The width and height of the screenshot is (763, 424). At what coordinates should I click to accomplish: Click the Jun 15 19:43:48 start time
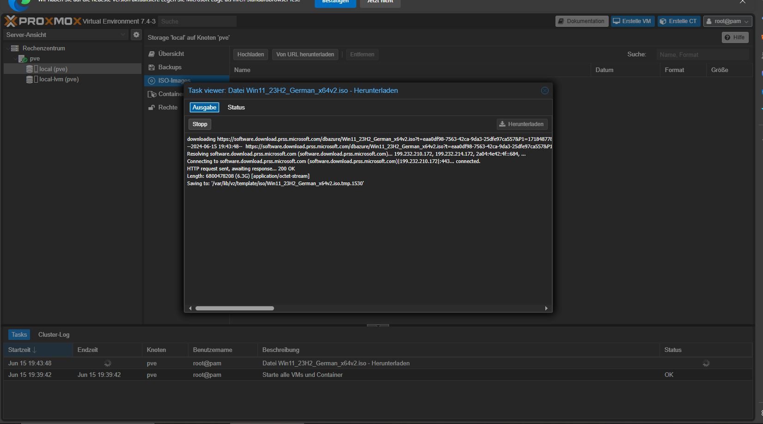[x=30, y=363]
